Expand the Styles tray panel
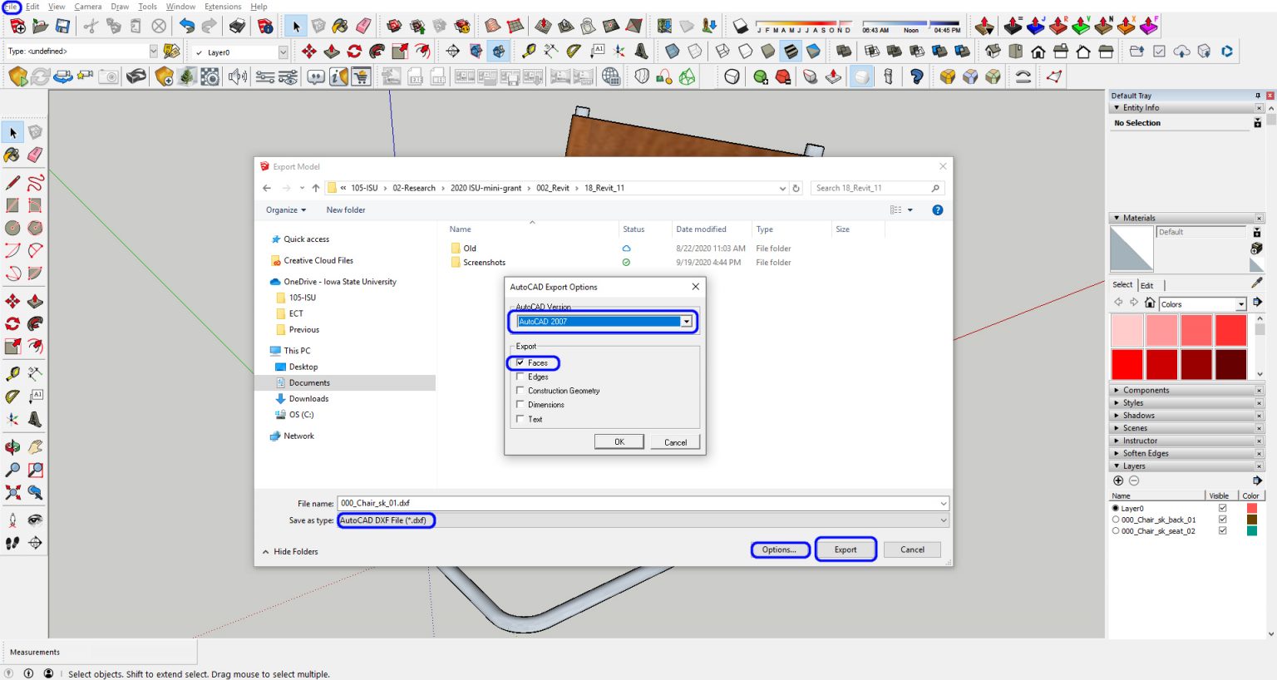Screen dimensions: 1277x680 point(1117,402)
